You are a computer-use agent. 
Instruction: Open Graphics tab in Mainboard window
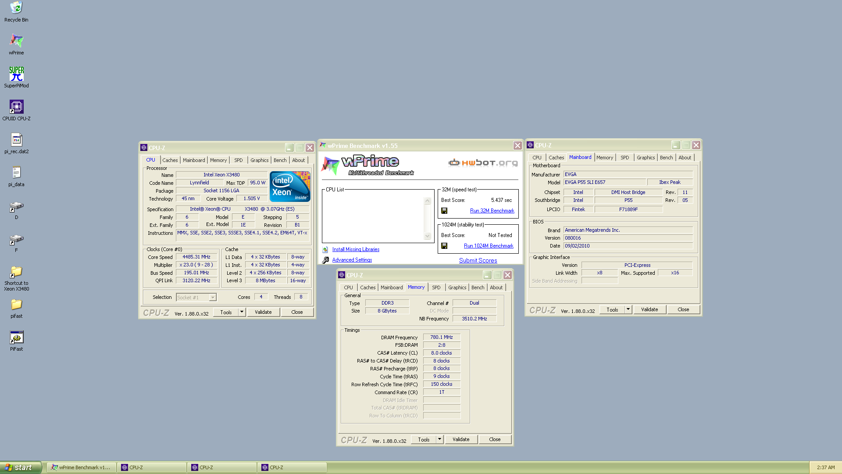[646, 158]
